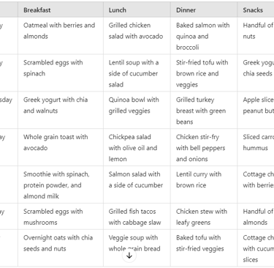Click the Stir-fried tofu with brown rice cell
This screenshot has height=268, width=274.
pyautogui.click(x=204, y=73)
